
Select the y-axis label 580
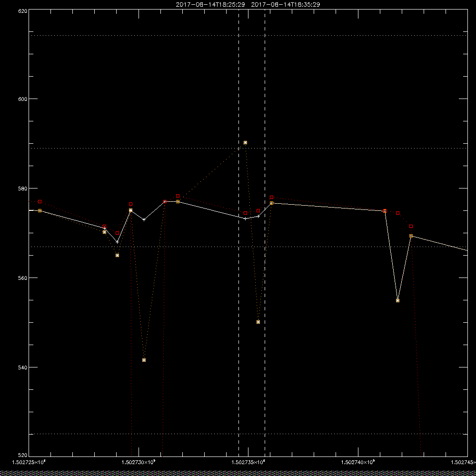[x=23, y=188]
